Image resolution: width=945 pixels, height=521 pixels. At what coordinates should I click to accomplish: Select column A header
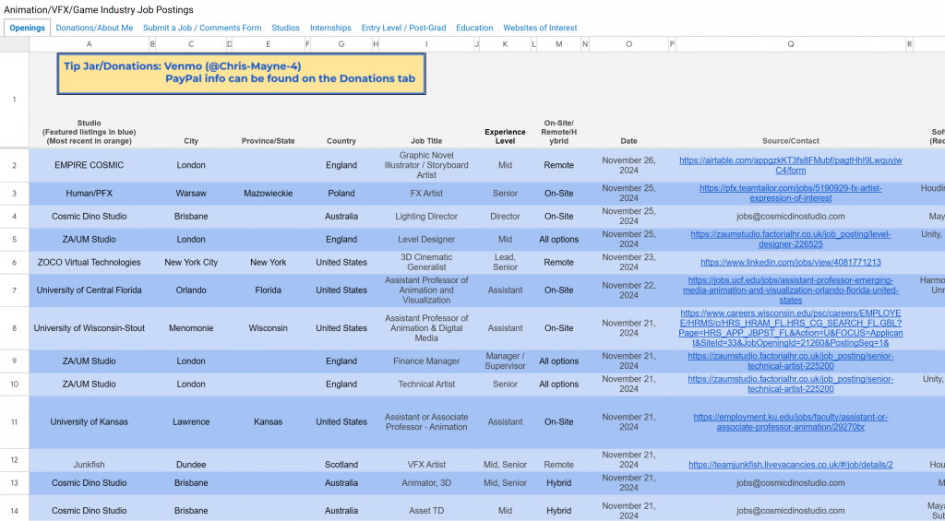tap(90, 44)
